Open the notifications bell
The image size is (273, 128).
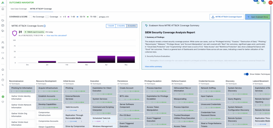(x=258, y=3)
